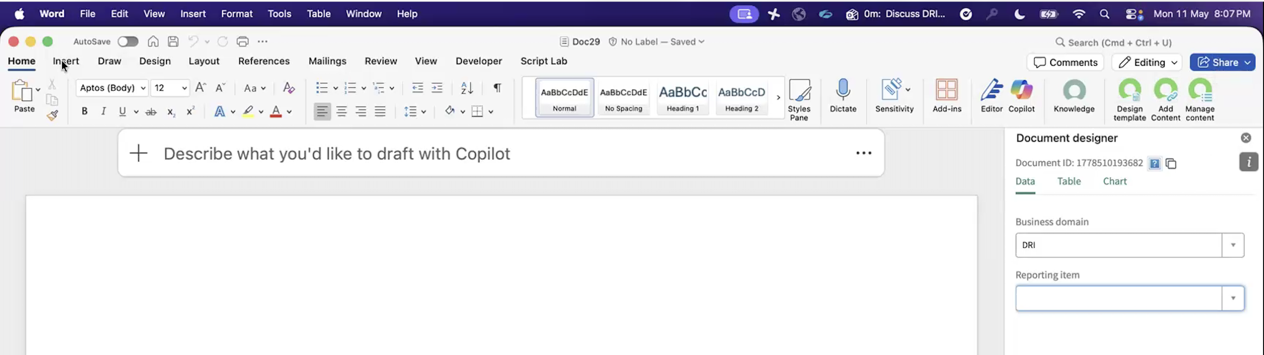
Task: Start Dictate with the microphone icon
Action: pos(843,96)
